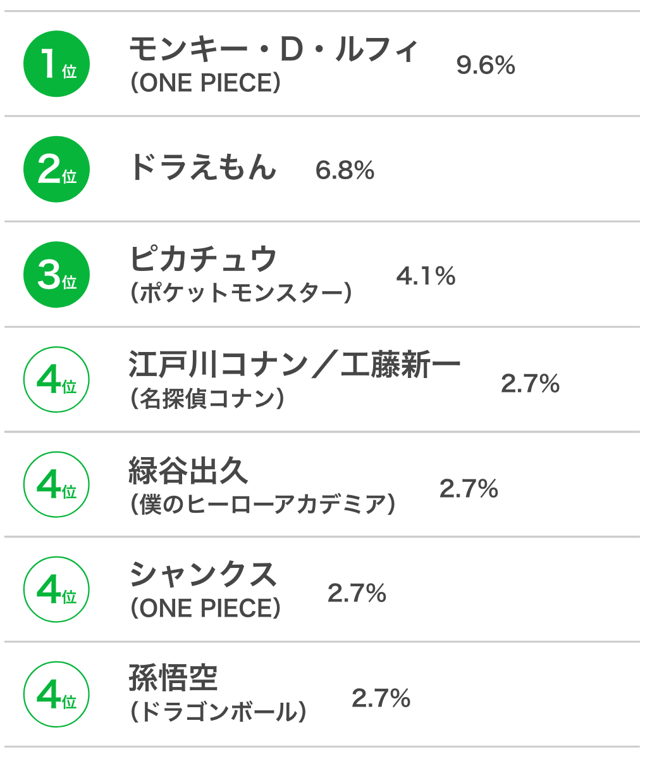Click the 4位 badge beside 江戸川コナン
This screenshot has height=761, width=645.
(56, 379)
